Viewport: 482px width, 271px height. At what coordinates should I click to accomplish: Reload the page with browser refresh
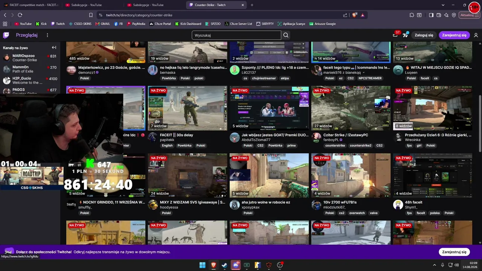[x=20, y=15]
